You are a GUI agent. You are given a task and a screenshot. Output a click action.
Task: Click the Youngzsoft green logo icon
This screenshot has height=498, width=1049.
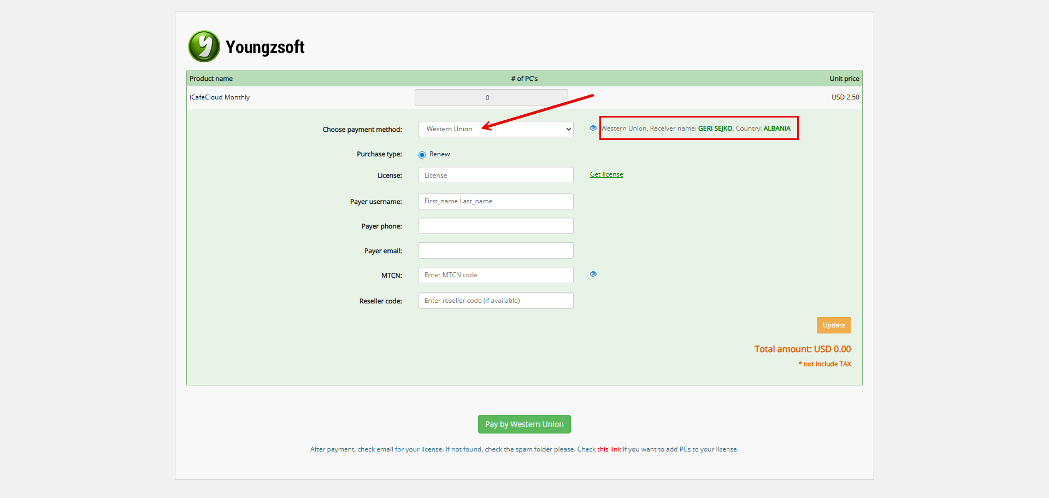point(204,46)
